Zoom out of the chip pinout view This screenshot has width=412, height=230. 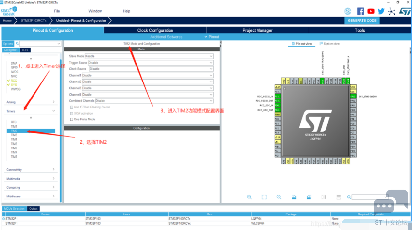click(279, 197)
